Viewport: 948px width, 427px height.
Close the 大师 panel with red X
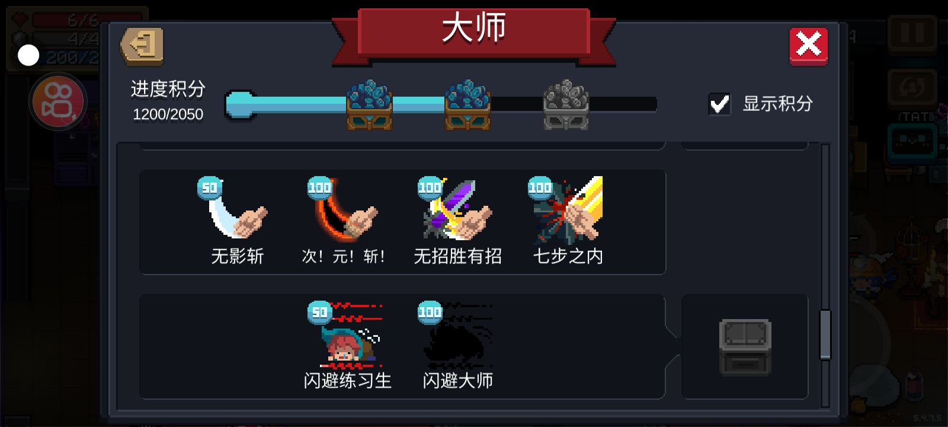coord(808,46)
